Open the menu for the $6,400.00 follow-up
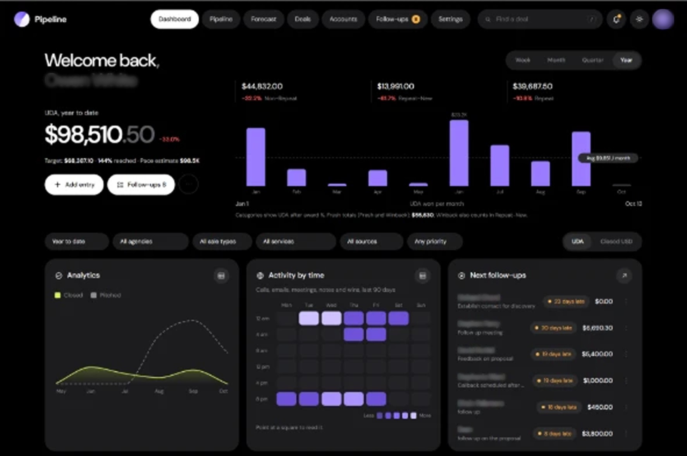The image size is (687, 456). (x=626, y=354)
